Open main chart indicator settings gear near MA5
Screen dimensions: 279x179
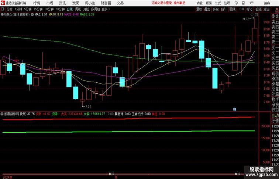pyautogui.click(x=32, y=15)
